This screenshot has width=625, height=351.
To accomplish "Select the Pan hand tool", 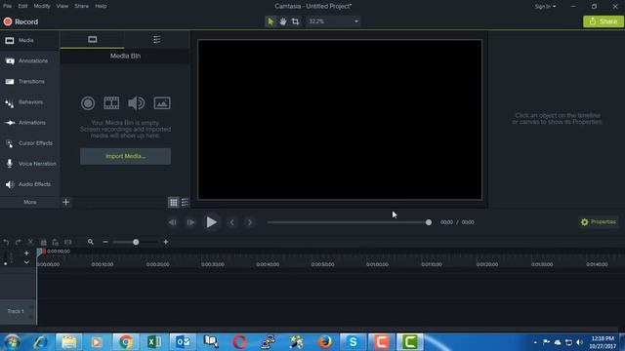I will [x=282, y=21].
